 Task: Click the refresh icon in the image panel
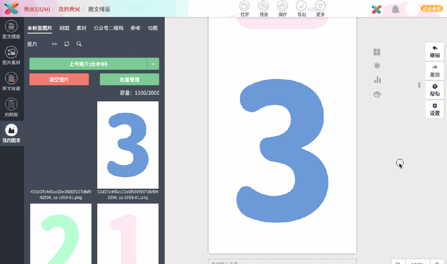click(x=67, y=44)
